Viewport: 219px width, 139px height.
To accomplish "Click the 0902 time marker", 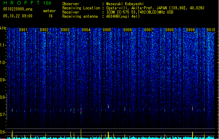I will (44, 30).
